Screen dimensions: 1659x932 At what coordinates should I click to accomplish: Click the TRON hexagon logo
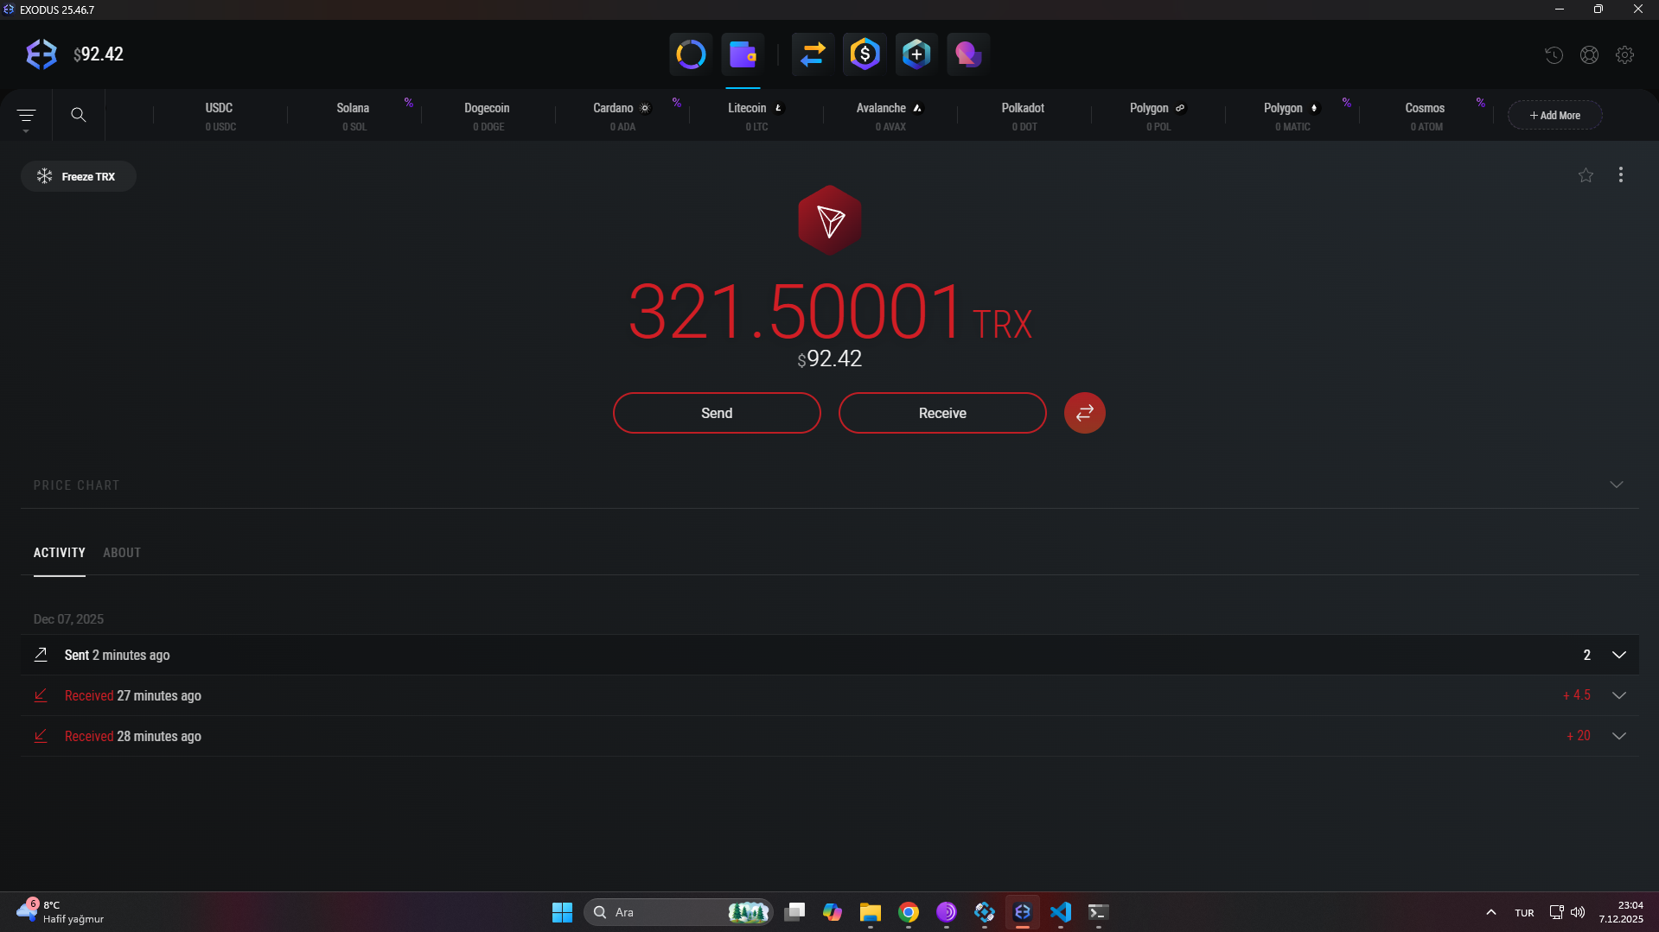pos(830,220)
